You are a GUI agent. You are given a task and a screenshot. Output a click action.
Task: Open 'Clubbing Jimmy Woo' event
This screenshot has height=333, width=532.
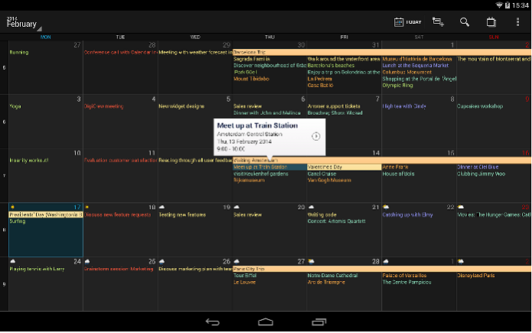pos(481,174)
